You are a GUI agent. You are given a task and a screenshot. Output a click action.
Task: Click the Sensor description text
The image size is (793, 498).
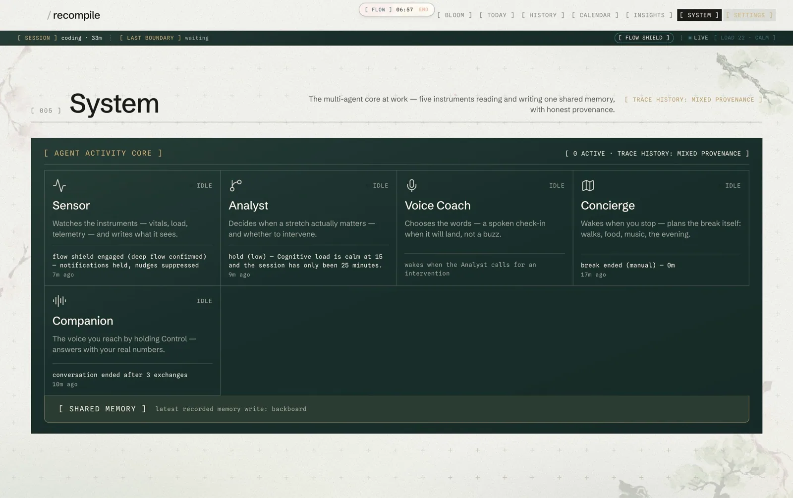(120, 229)
